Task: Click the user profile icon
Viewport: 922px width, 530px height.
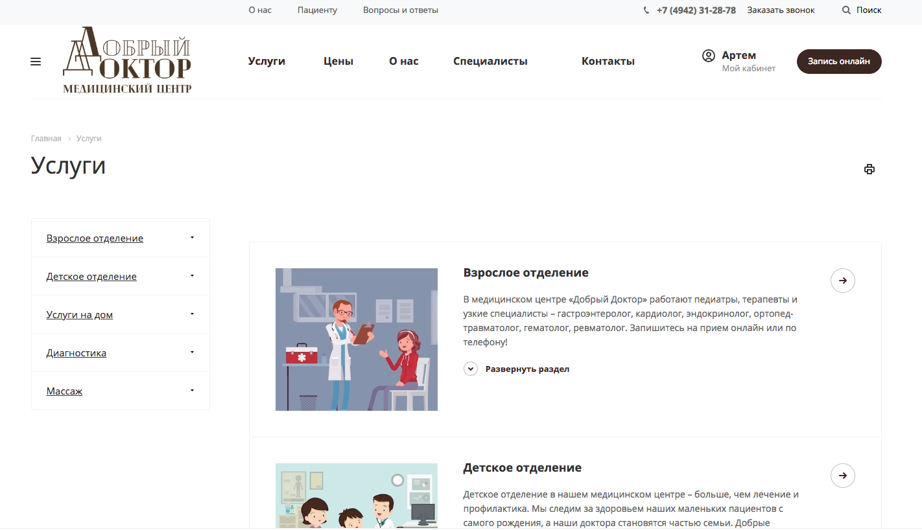Action: click(x=709, y=56)
